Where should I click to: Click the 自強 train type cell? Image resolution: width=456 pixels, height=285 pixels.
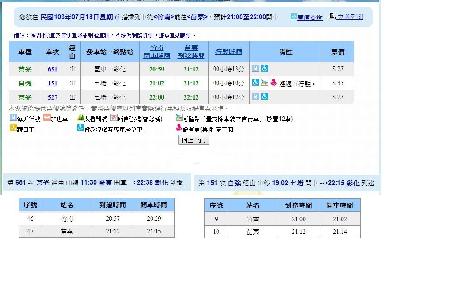pos(25,83)
